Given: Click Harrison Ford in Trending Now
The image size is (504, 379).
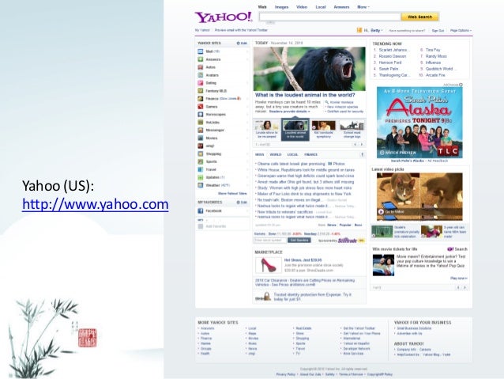Looking at the screenshot, I should [x=390, y=63].
